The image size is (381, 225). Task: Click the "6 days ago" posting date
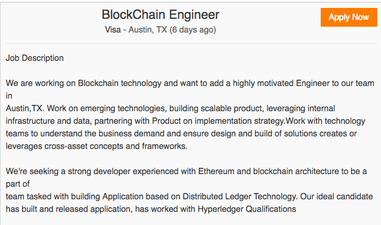pos(193,30)
